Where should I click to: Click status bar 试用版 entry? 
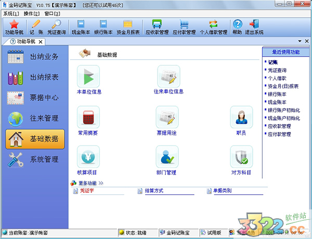tap(214, 233)
